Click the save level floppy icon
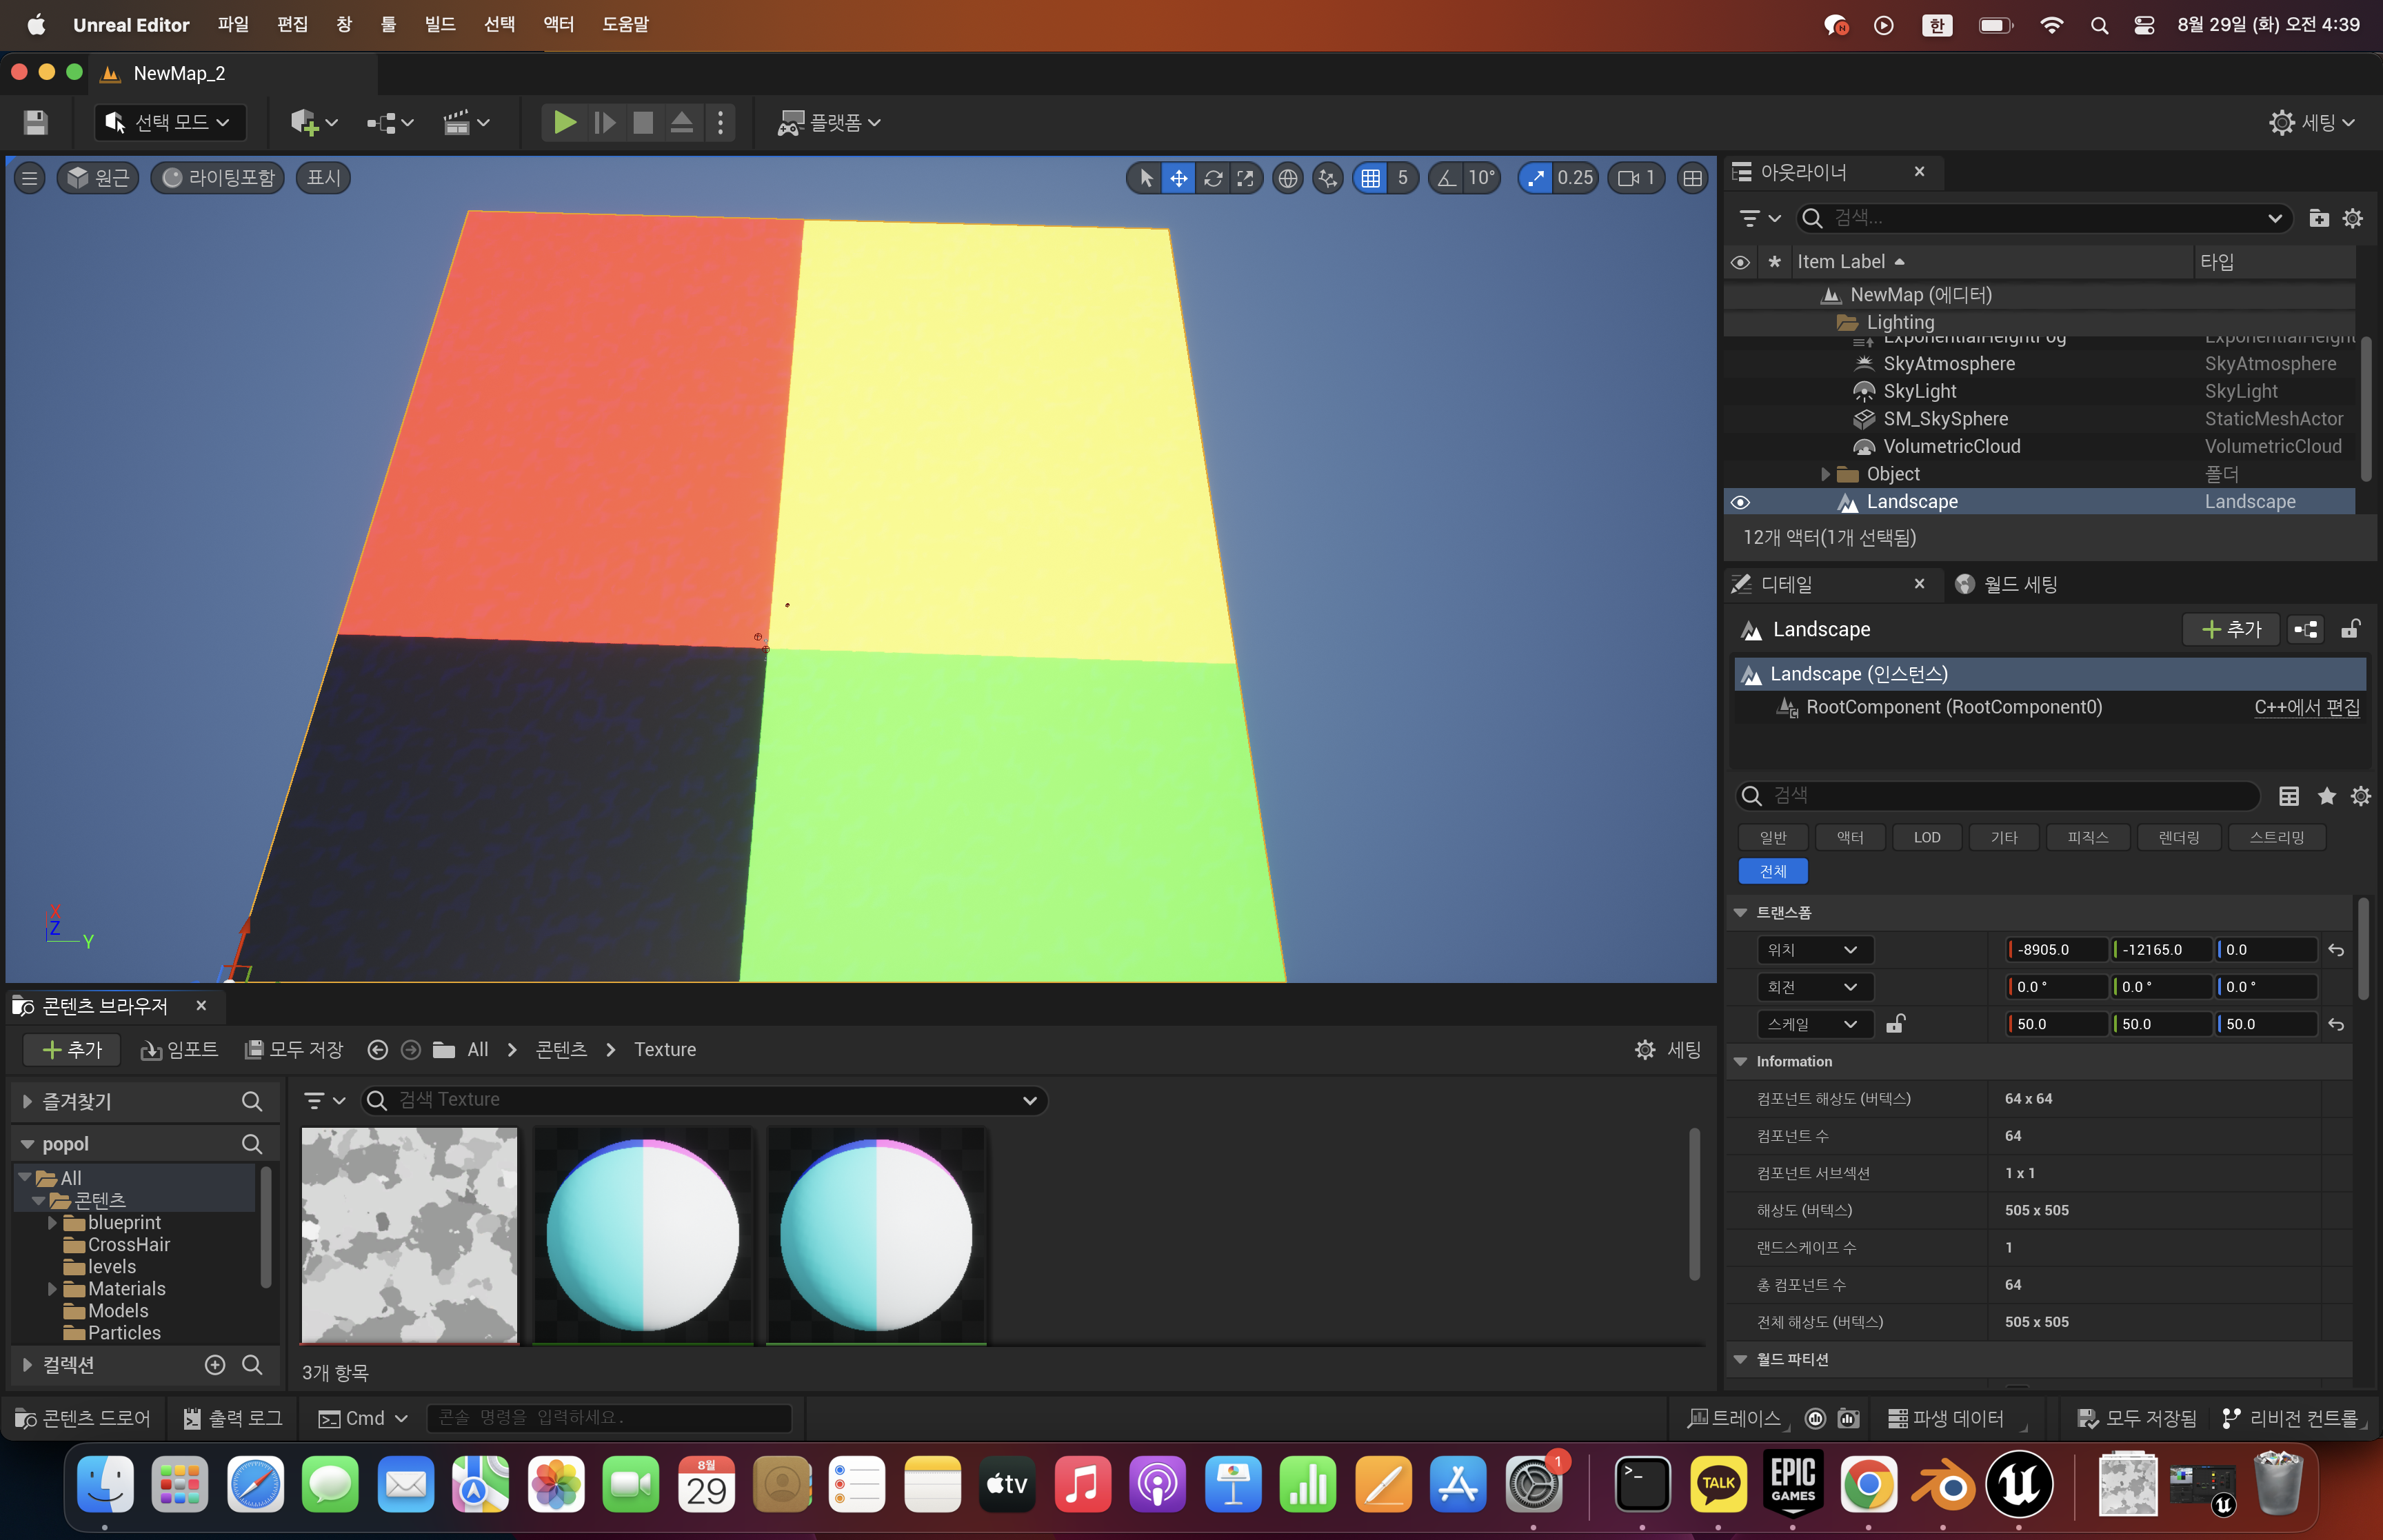The width and height of the screenshot is (2383, 1540). (x=36, y=122)
